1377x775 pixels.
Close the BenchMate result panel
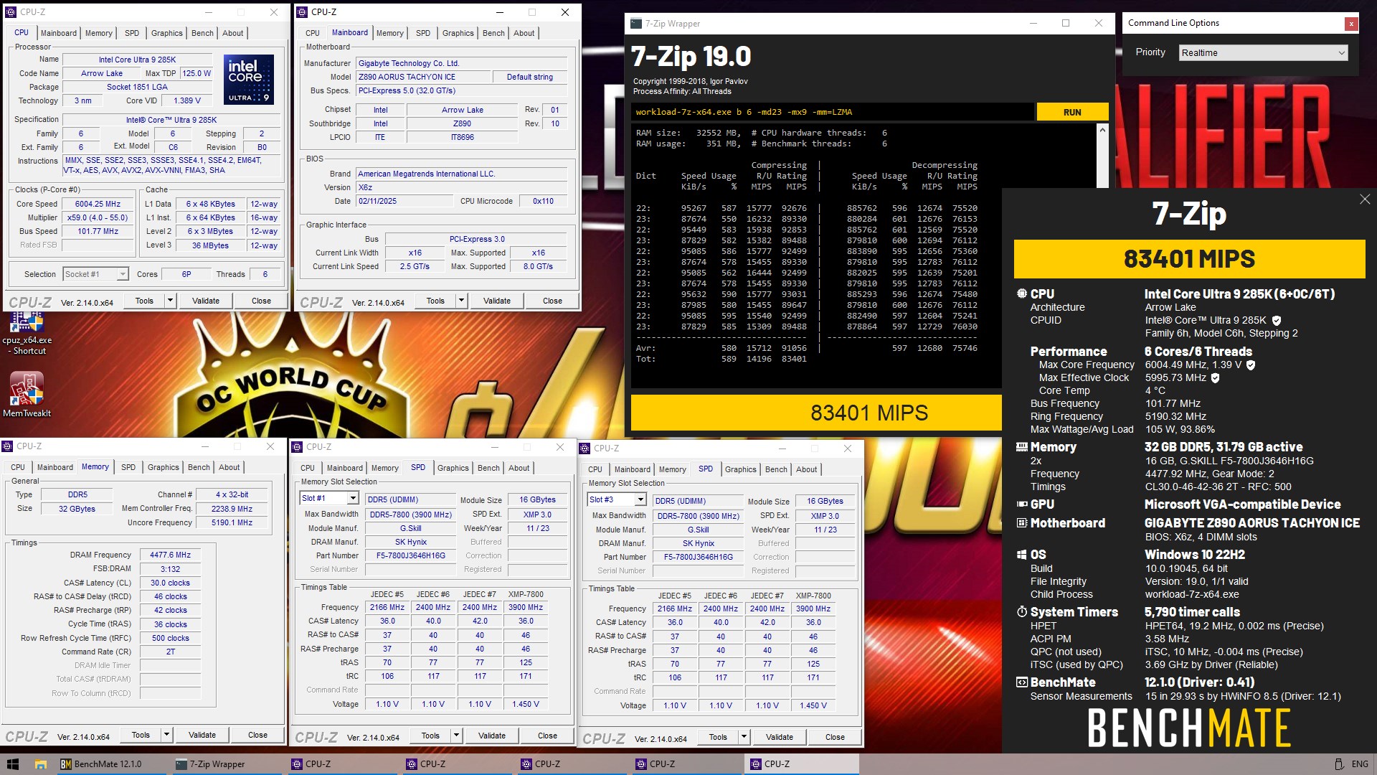coord(1365,199)
